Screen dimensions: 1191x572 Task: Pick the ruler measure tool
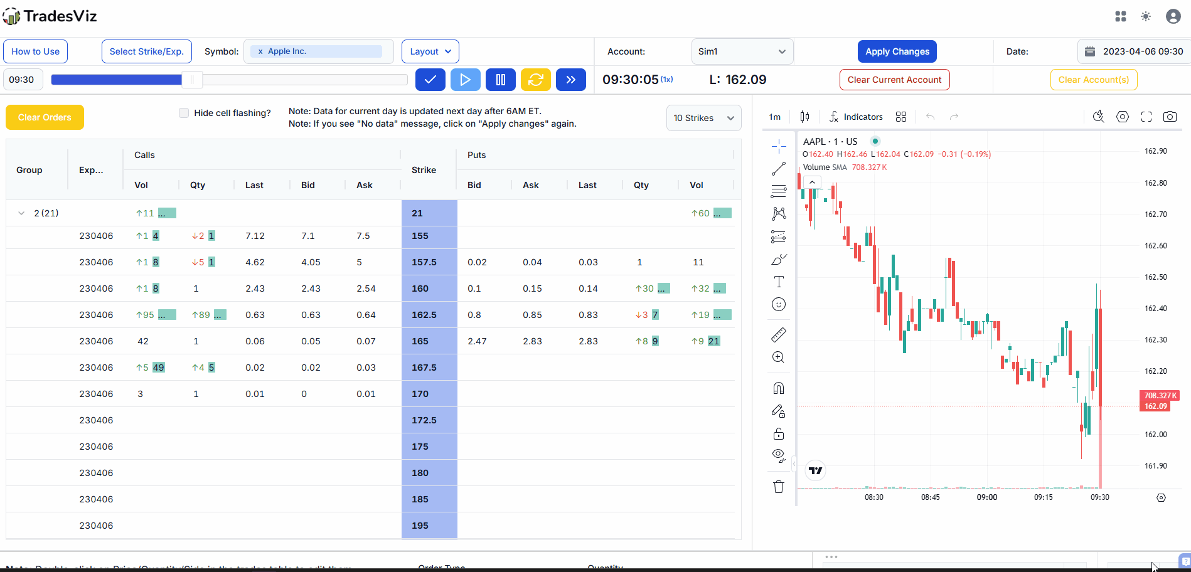pyautogui.click(x=779, y=335)
